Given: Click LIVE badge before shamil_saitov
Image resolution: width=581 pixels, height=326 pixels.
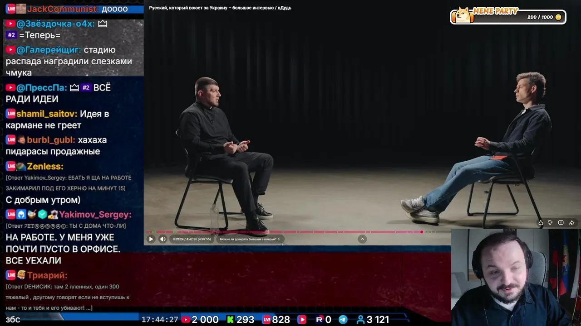Looking at the screenshot, I should [11, 114].
